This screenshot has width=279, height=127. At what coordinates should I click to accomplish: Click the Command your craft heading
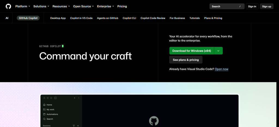[85, 56]
